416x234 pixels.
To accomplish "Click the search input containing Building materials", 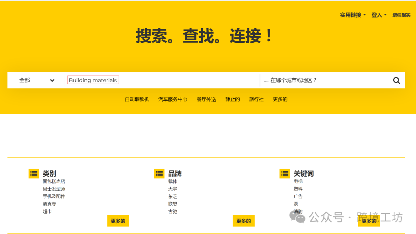I will (92, 80).
